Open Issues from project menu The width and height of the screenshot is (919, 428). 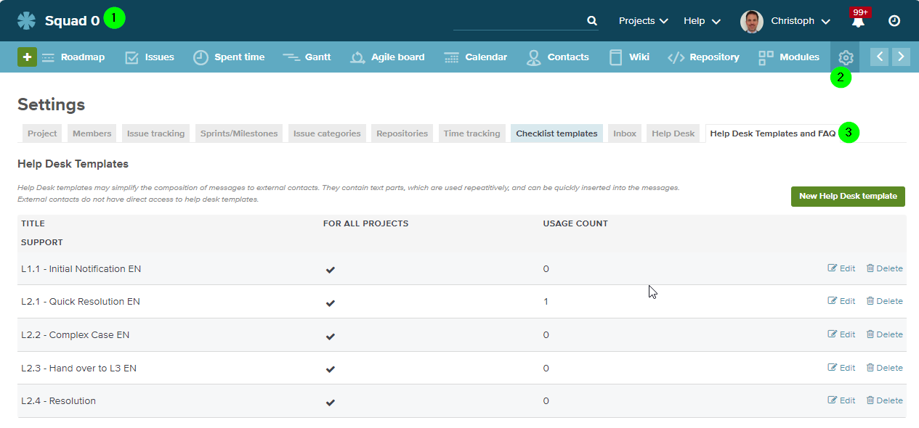pyautogui.click(x=150, y=57)
